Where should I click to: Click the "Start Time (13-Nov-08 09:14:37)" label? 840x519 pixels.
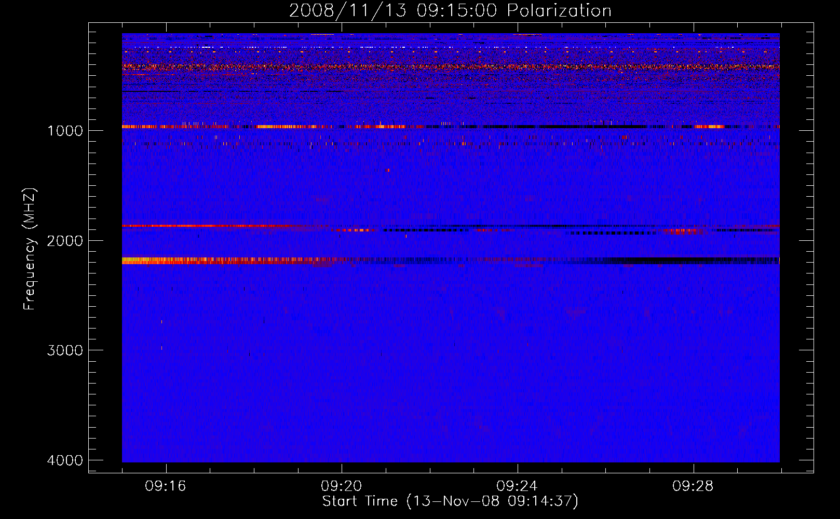click(x=450, y=501)
